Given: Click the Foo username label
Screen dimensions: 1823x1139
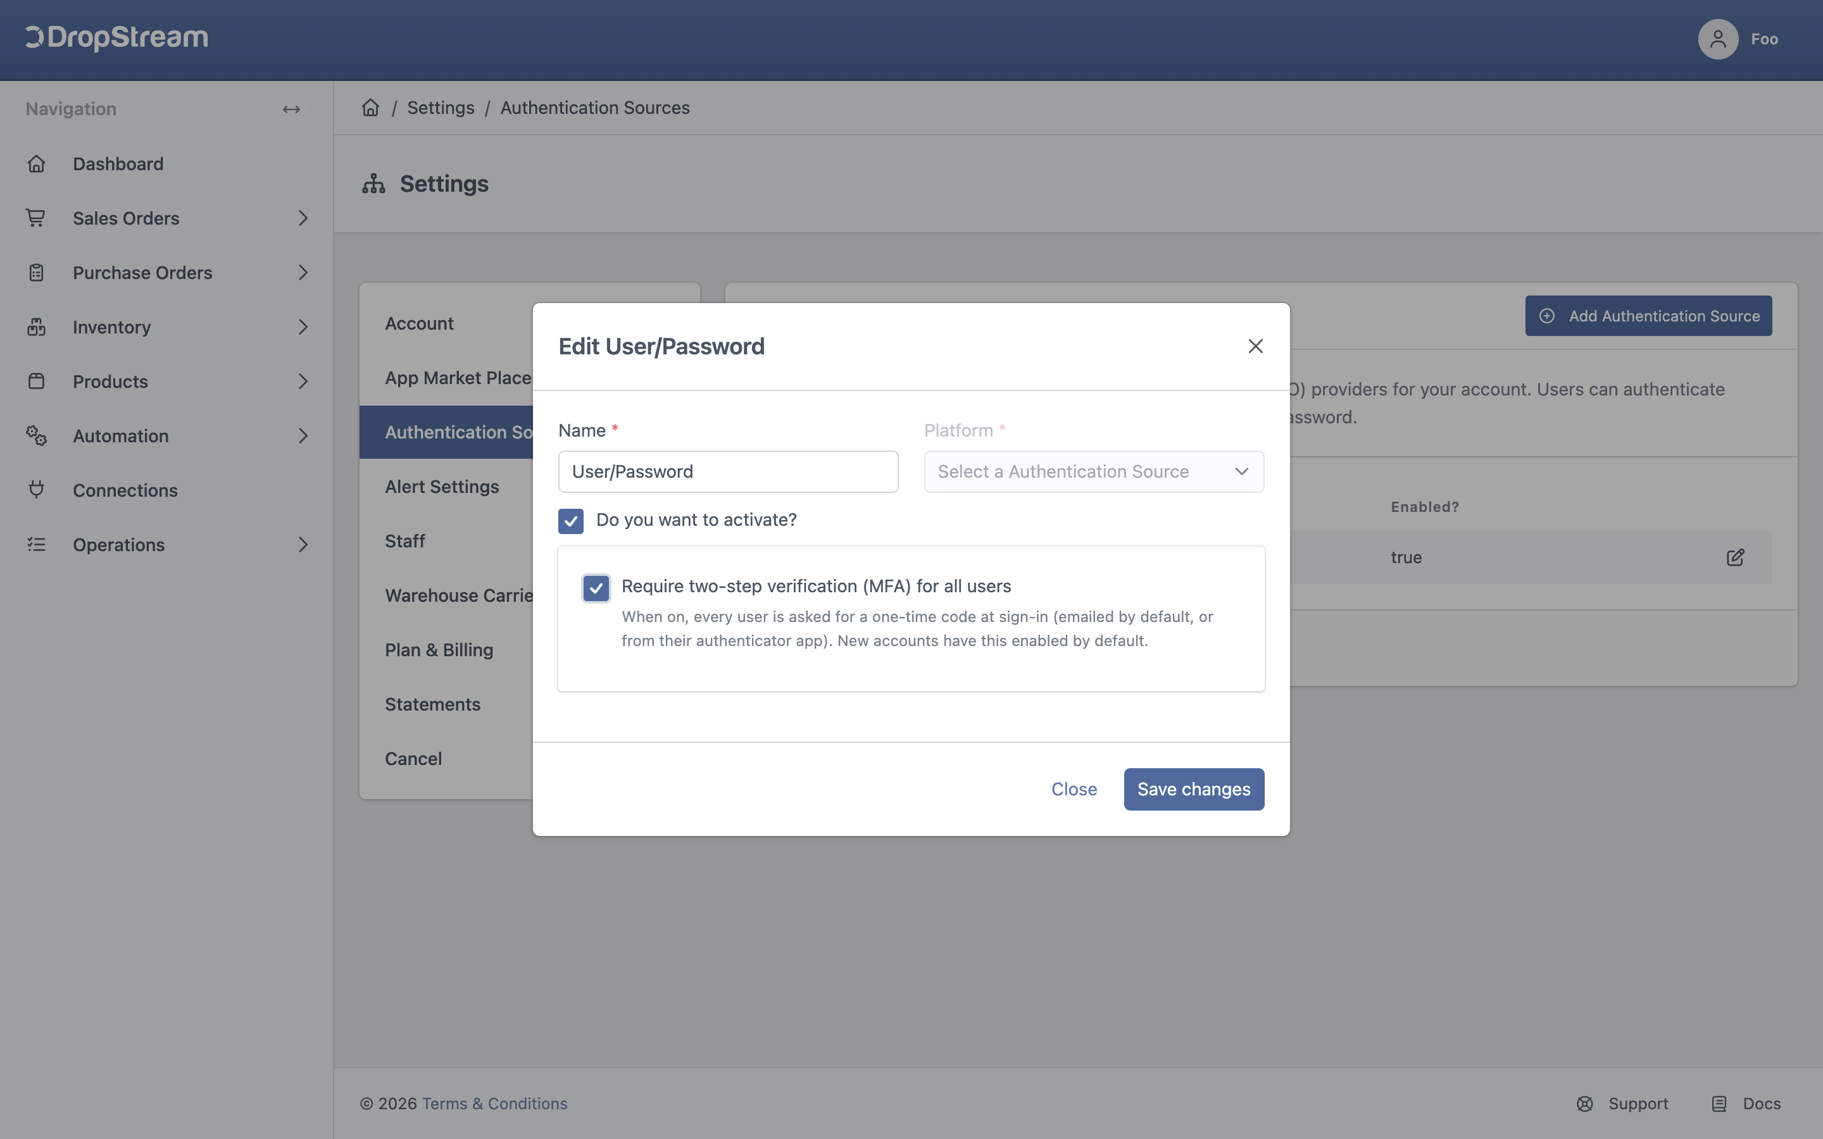Looking at the screenshot, I should [x=1764, y=39].
